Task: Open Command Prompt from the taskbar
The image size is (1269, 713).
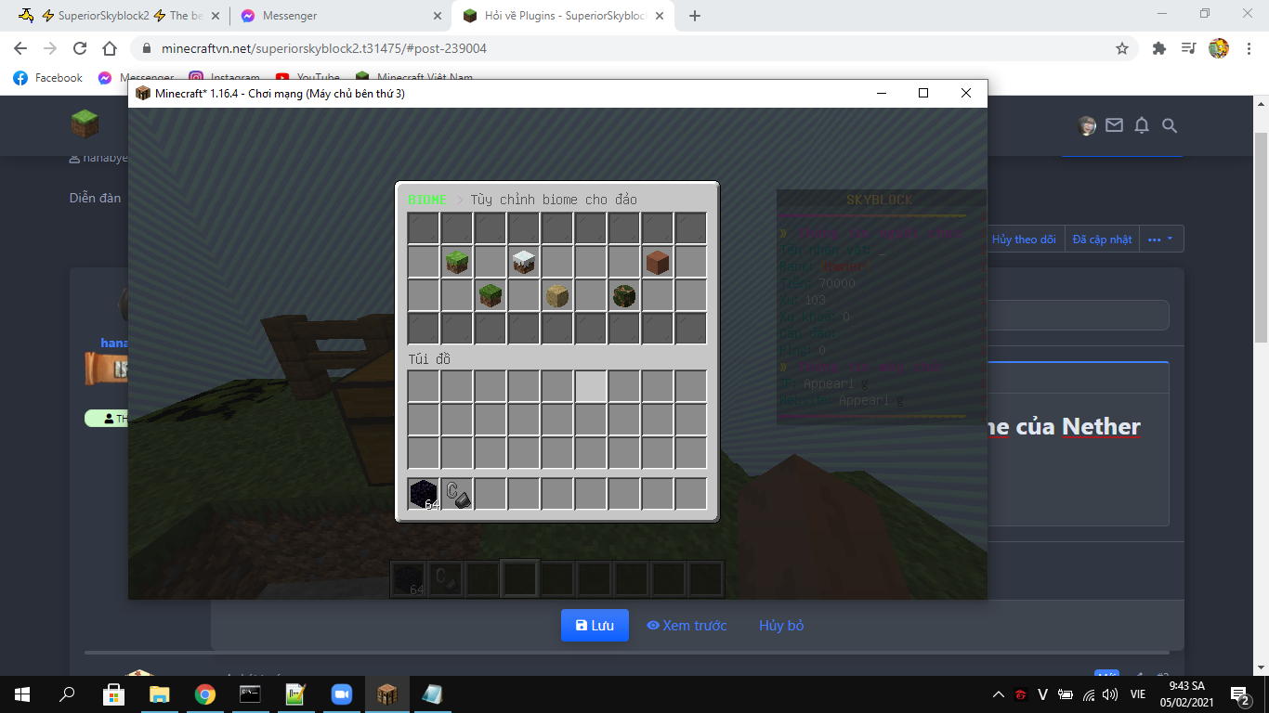Action: click(250, 694)
